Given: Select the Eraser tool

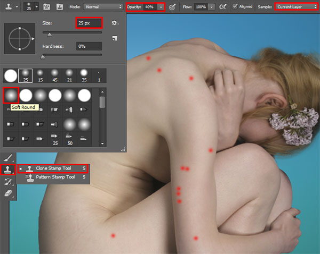Looking at the screenshot, I should [x=8, y=193].
